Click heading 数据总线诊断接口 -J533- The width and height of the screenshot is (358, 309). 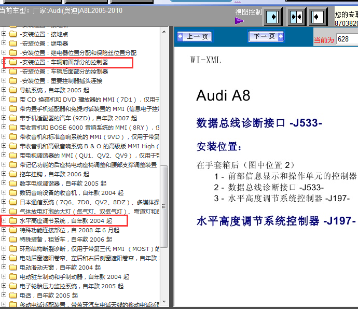click(259, 123)
